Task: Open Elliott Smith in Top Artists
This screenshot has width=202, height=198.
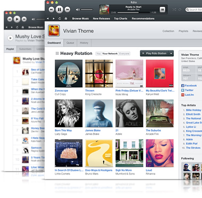Action: pyautogui.click(x=193, y=114)
